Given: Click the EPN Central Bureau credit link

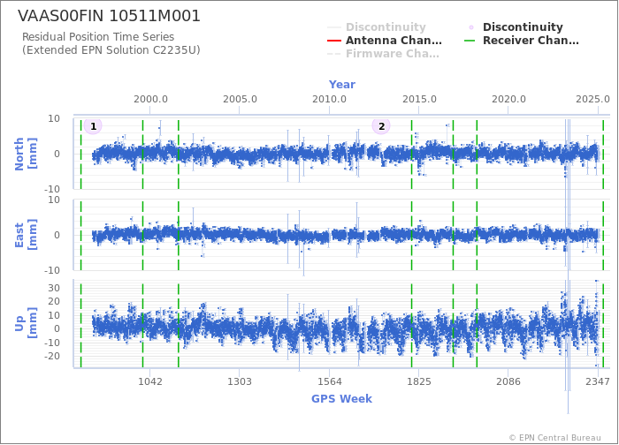Looking at the screenshot, I should pos(555,438).
